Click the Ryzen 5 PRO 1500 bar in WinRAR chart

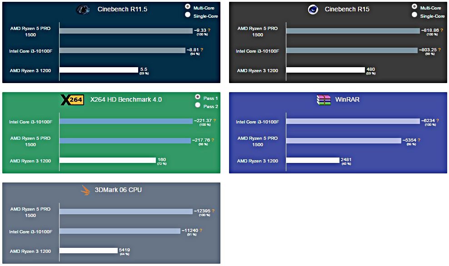(344, 141)
